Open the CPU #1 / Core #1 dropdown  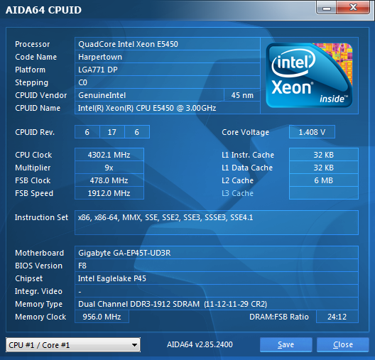tap(73, 344)
